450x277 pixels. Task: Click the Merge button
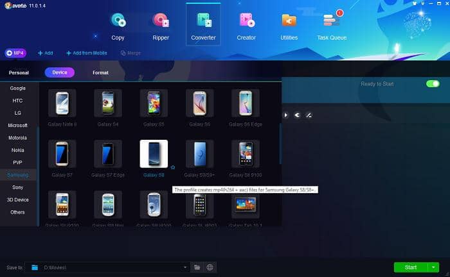click(130, 53)
